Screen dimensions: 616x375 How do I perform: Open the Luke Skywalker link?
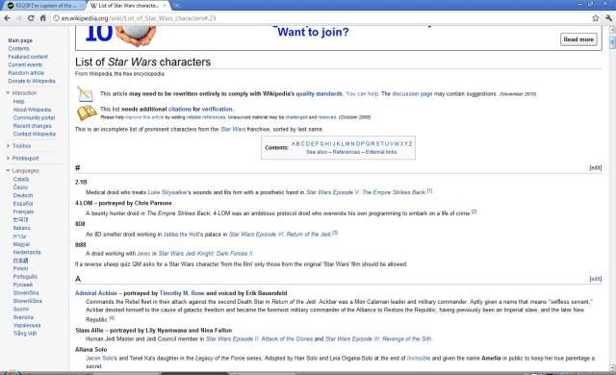click(167, 192)
